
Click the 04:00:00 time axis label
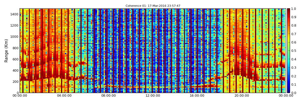pyautogui.click(x=64, y=96)
